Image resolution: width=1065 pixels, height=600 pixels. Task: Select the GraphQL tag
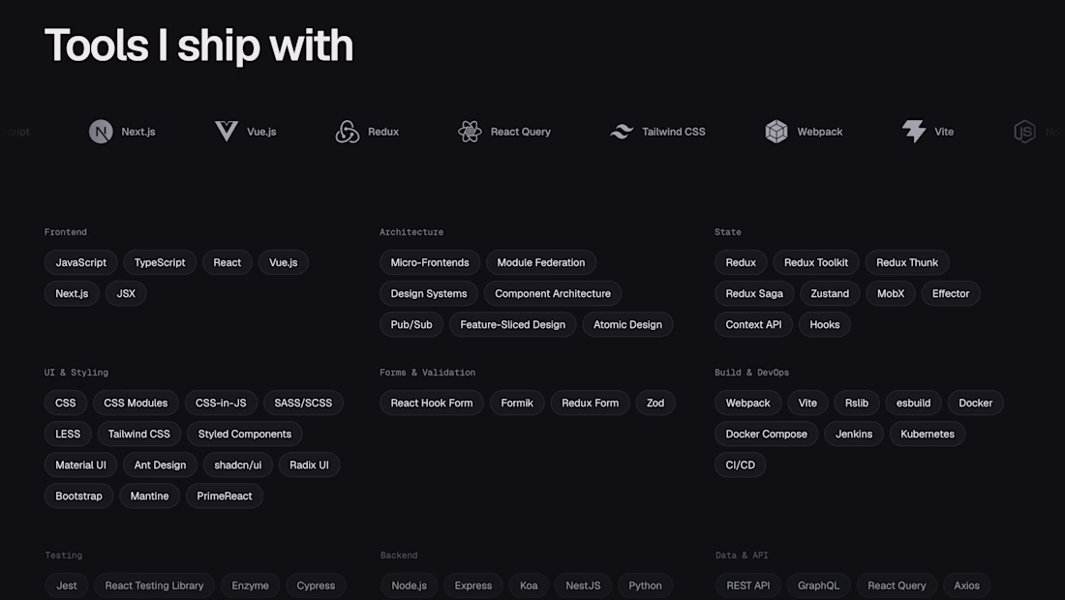click(818, 585)
